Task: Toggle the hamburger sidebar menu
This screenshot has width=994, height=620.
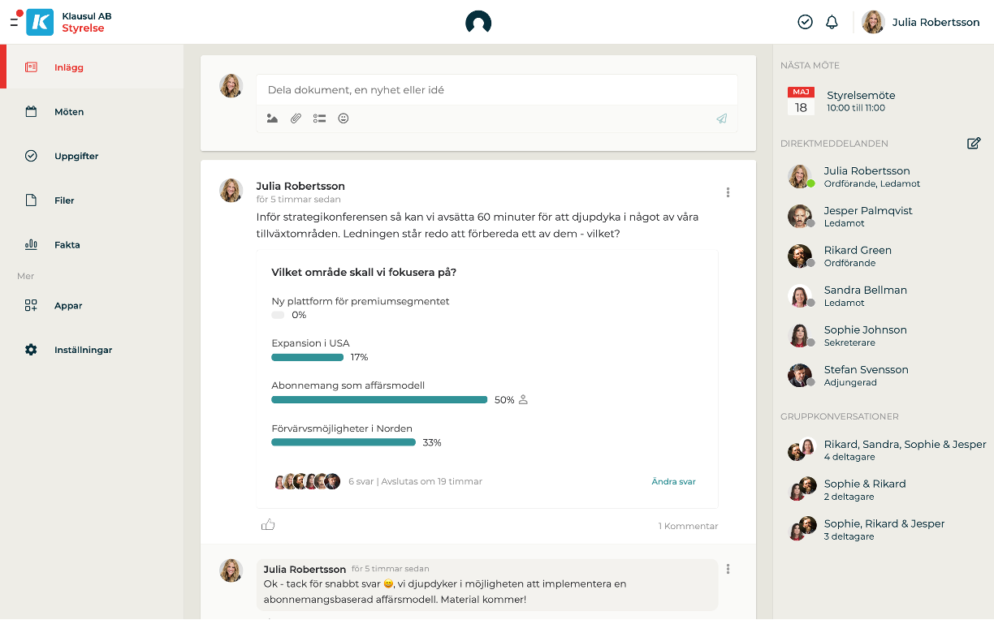Action: point(14,23)
